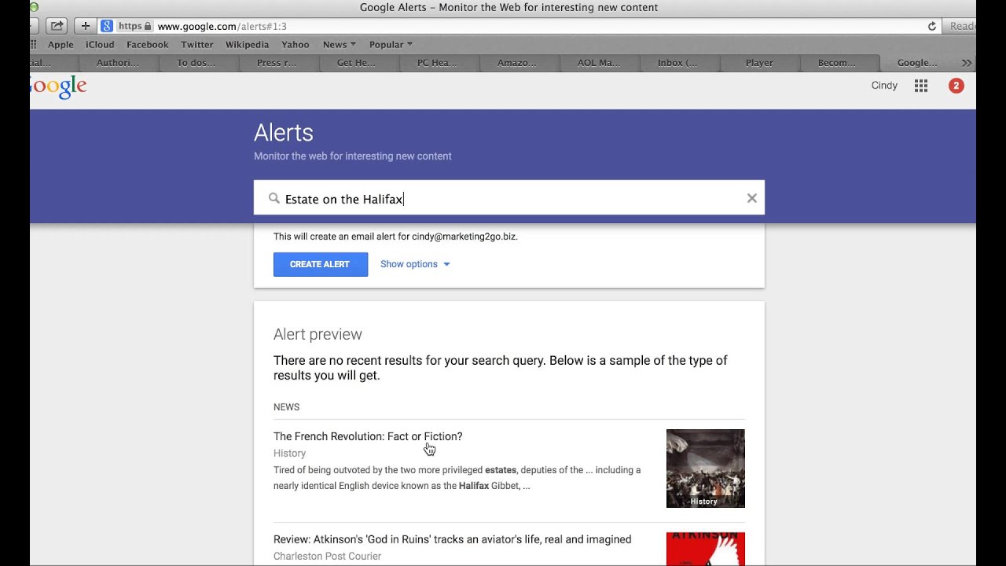Image resolution: width=1006 pixels, height=566 pixels.
Task: Click the French Revolution History thumbnail
Action: (x=706, y=469)
